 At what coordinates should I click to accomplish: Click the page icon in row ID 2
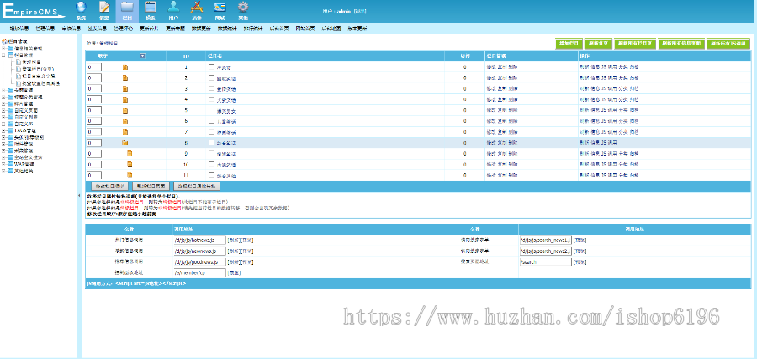(125, 77)
